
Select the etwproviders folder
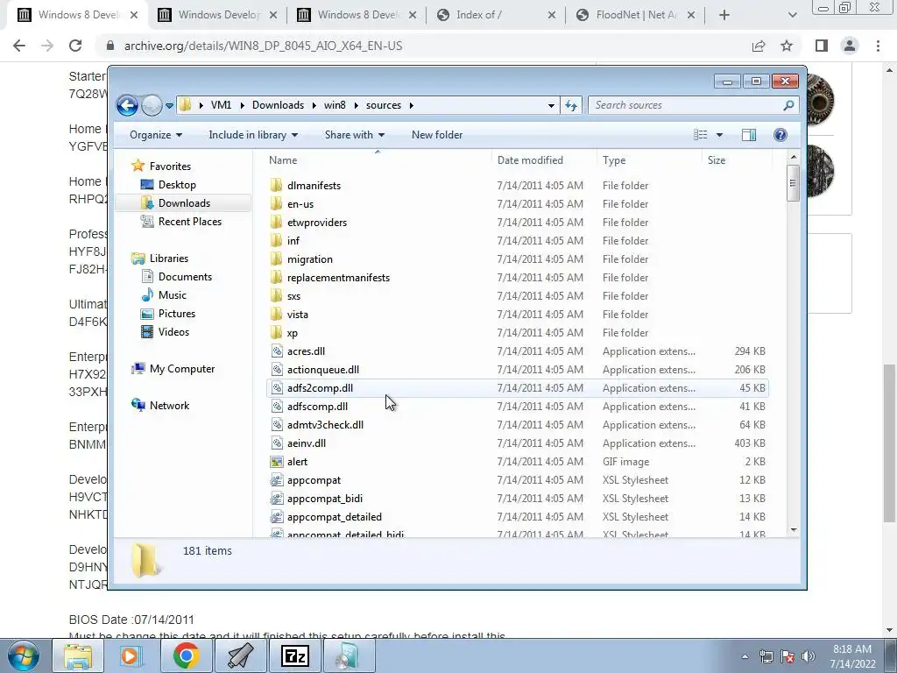click(317, 223)
